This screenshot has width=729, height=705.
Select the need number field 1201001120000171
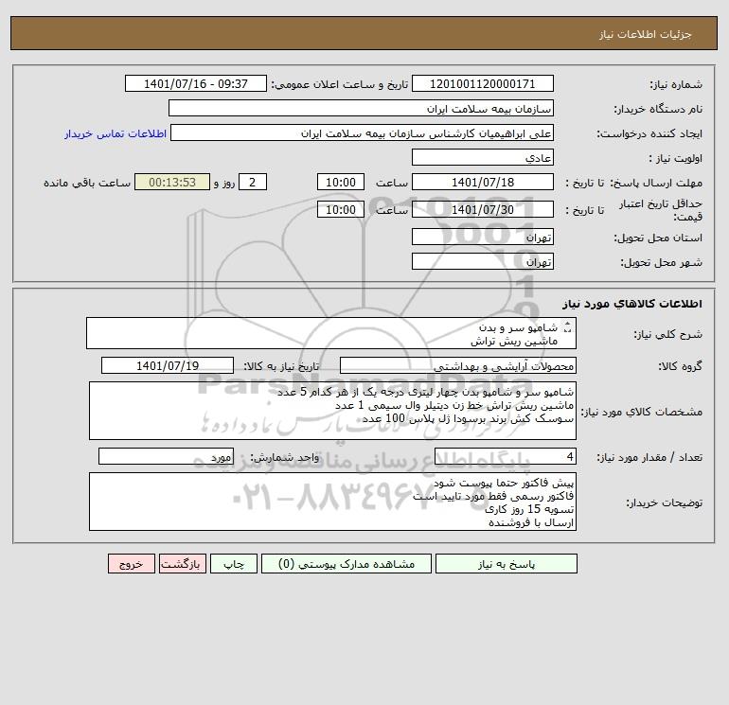(483, 83)
